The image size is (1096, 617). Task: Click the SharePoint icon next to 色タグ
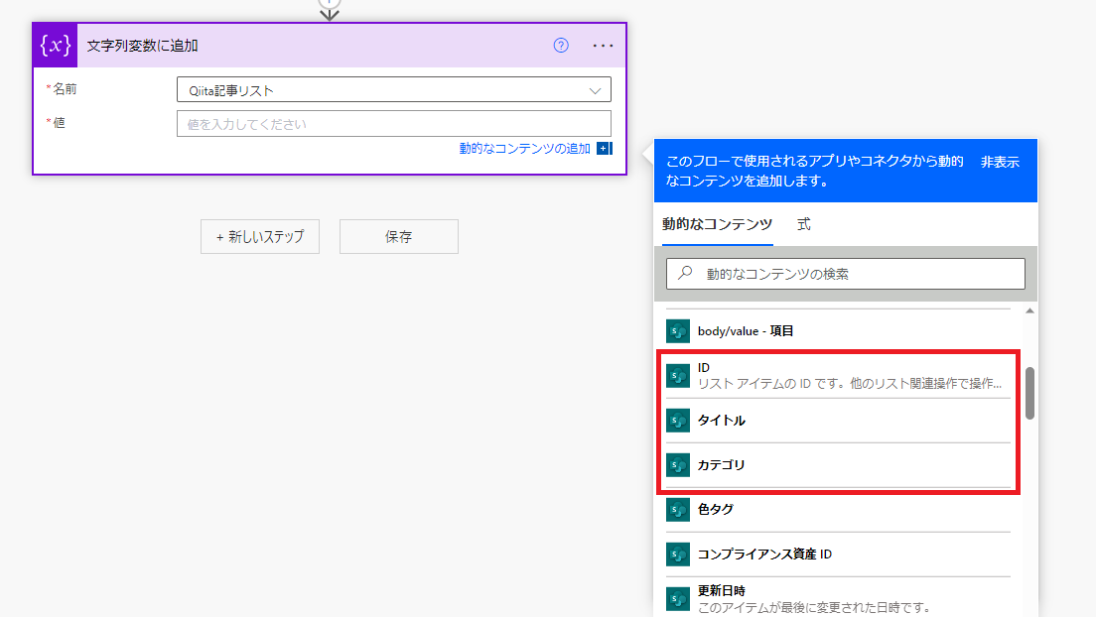pyautogui.click(x=678, y=509)
